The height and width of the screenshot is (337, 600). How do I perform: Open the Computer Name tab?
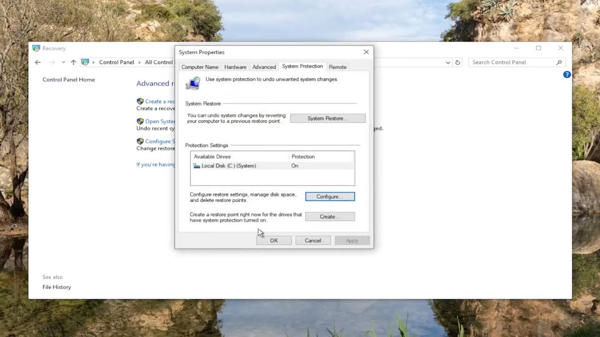(x=200, y=67)
